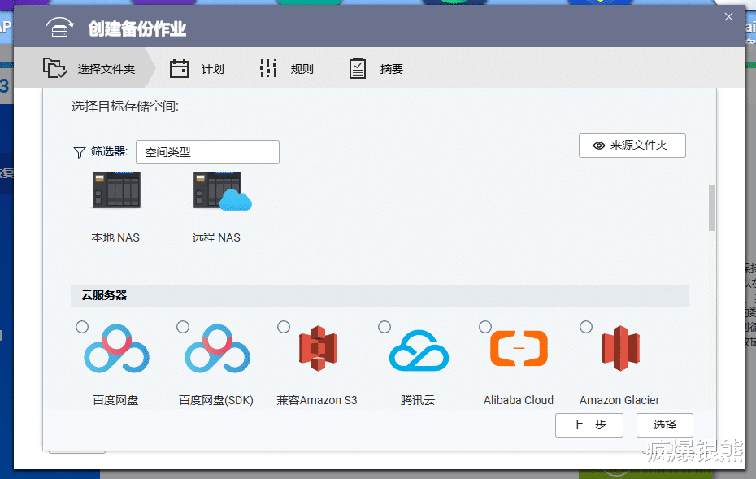756x479 pixels.
Task: Click the 选择 button
Action: coord(664,425)
